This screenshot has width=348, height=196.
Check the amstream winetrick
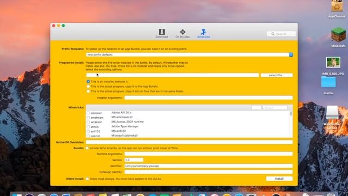coord(88,118)
